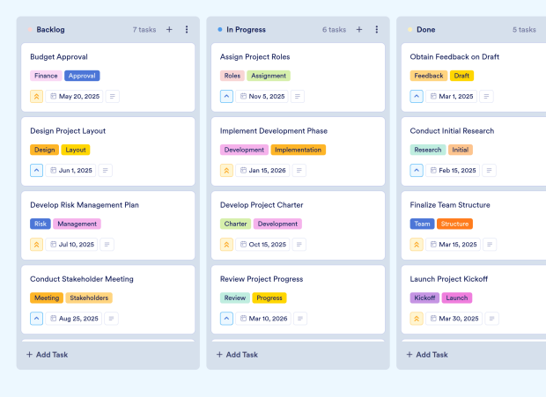The image size is (546, 397).
Task: Click the blue Approval tag
Action: (82, 76)
